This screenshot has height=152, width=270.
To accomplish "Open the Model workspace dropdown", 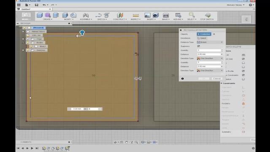I will (x=26, y=16).
